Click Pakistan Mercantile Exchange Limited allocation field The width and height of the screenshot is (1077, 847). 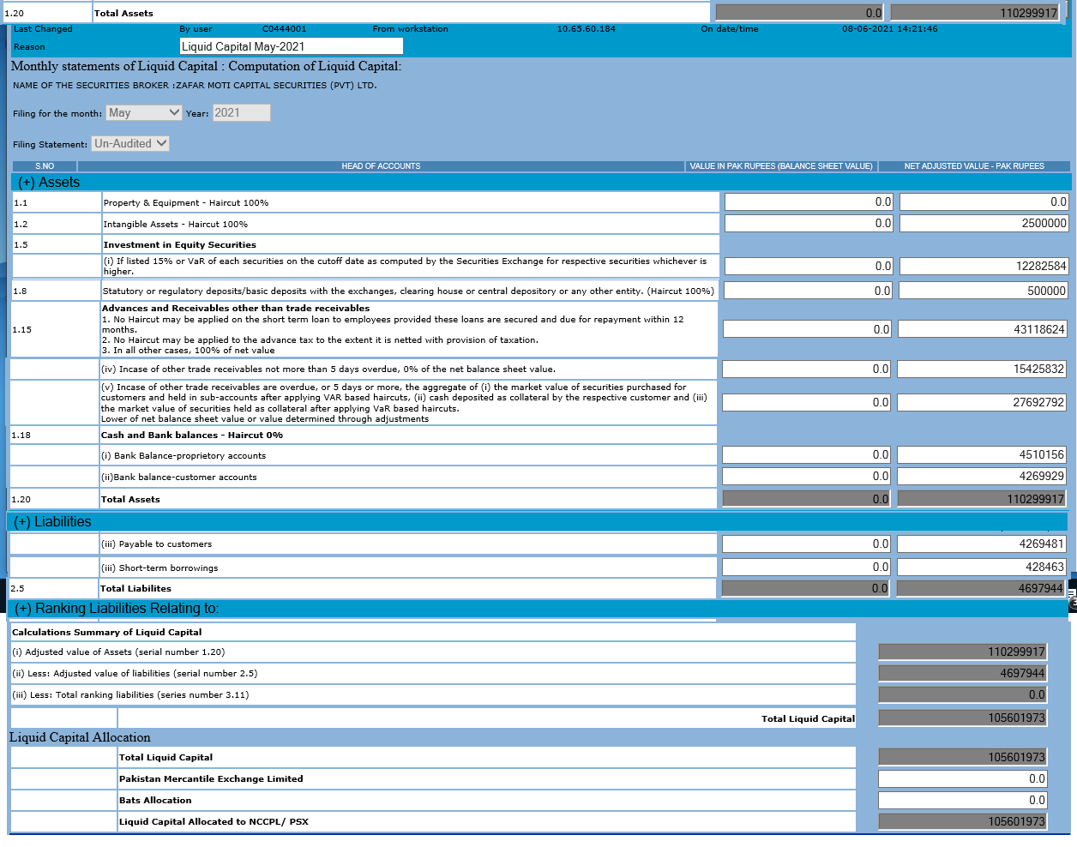(962, 779)
